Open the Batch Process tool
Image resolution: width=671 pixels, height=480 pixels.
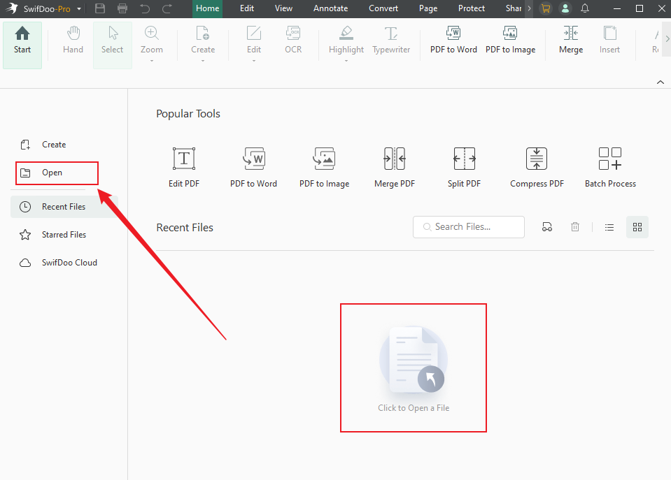610,159
